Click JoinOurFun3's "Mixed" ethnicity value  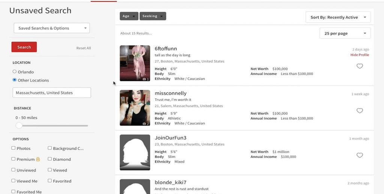179,161
